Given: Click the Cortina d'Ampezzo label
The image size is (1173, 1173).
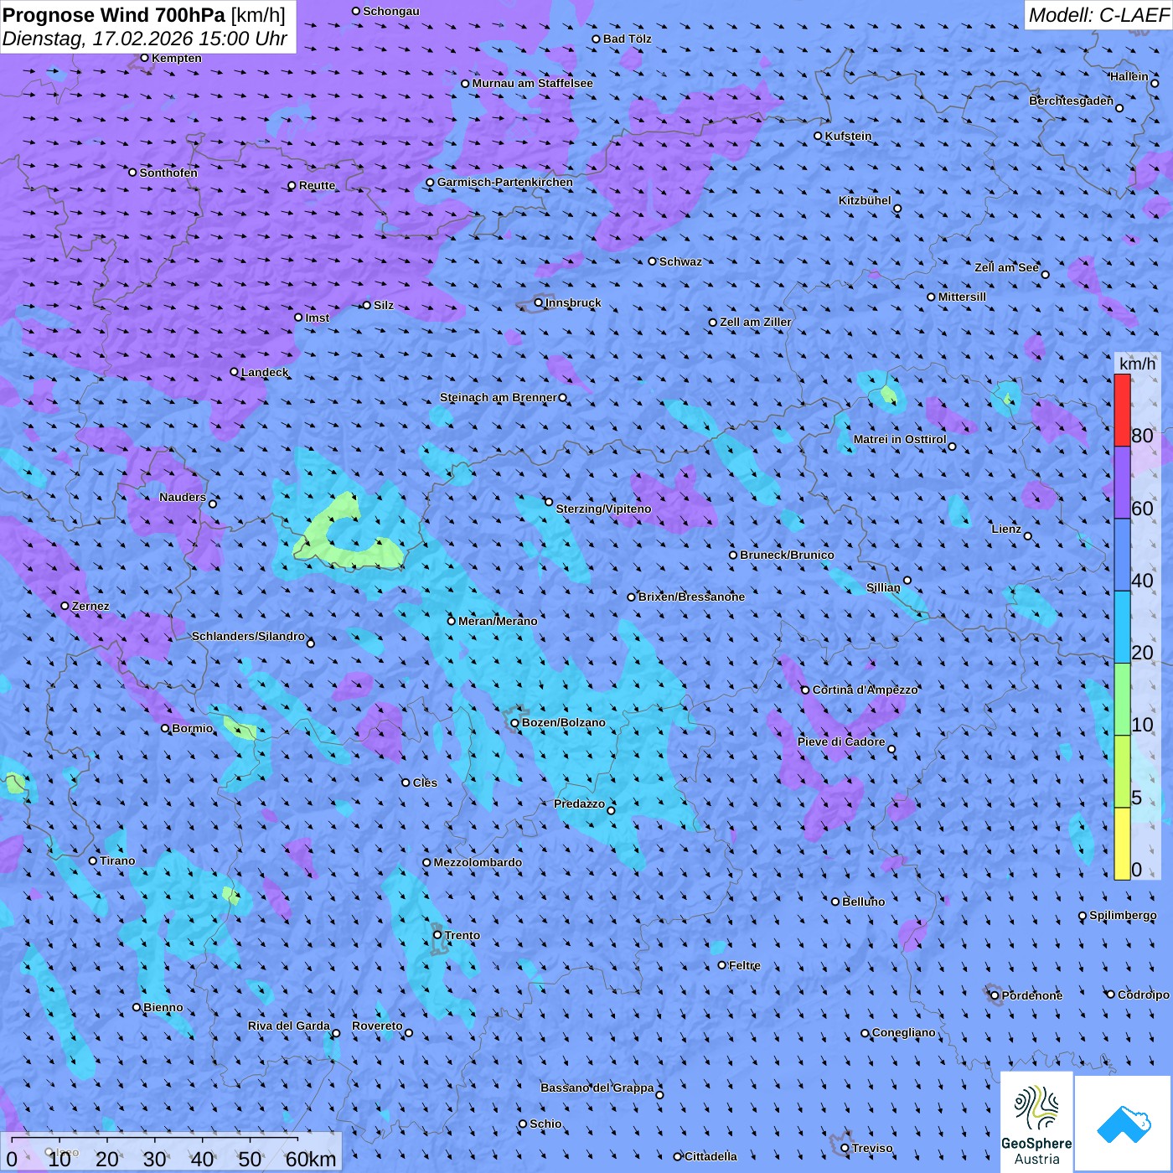Looking at the screenshot, I should tap(866, 690).
